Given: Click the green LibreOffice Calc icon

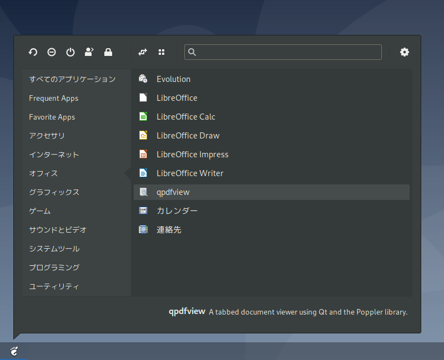Looking at the screenshot, I should (143, 116).
